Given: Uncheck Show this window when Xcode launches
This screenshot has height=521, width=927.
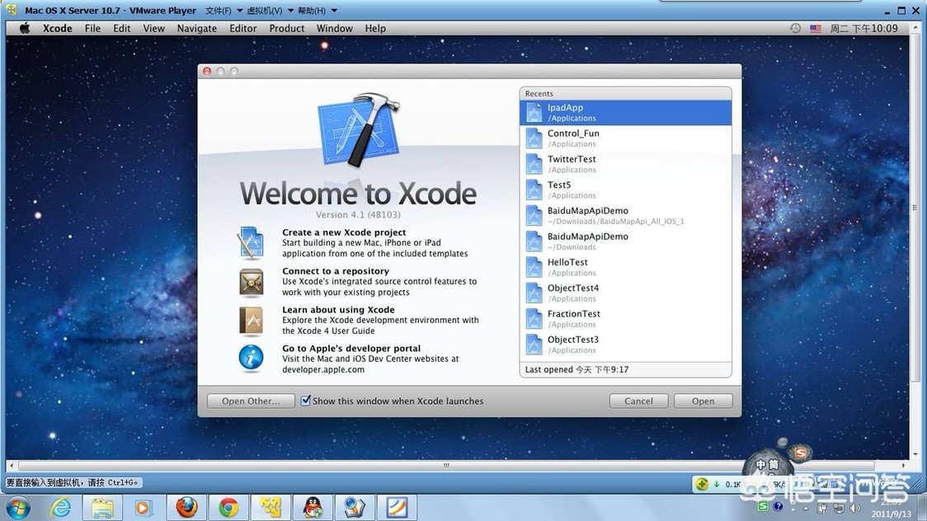Looking at the screenshot, I should coord(306,401).
